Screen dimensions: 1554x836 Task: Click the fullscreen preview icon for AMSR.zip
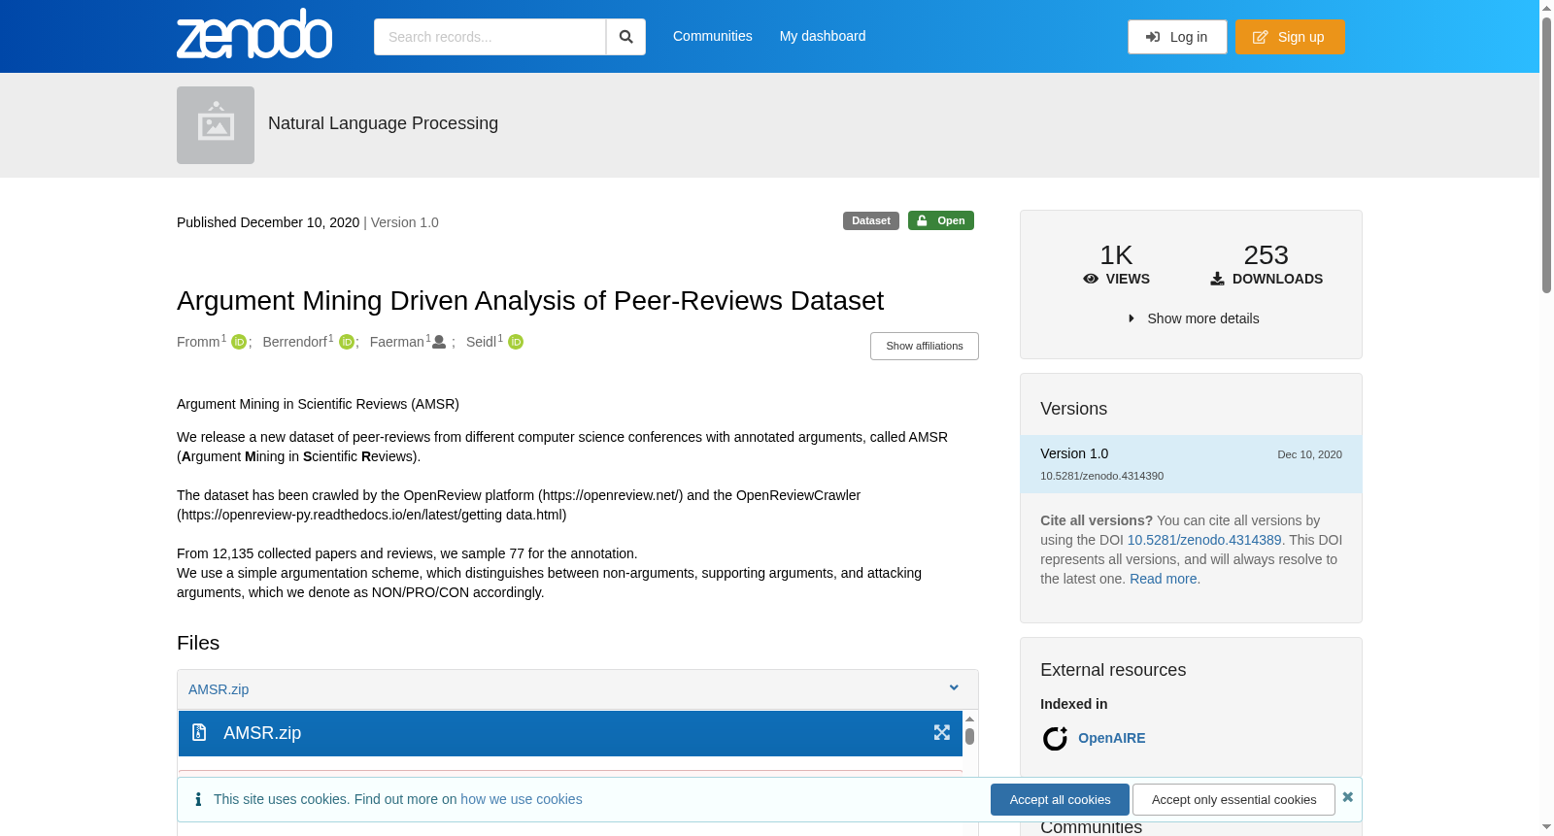click(x=942, y=732)
